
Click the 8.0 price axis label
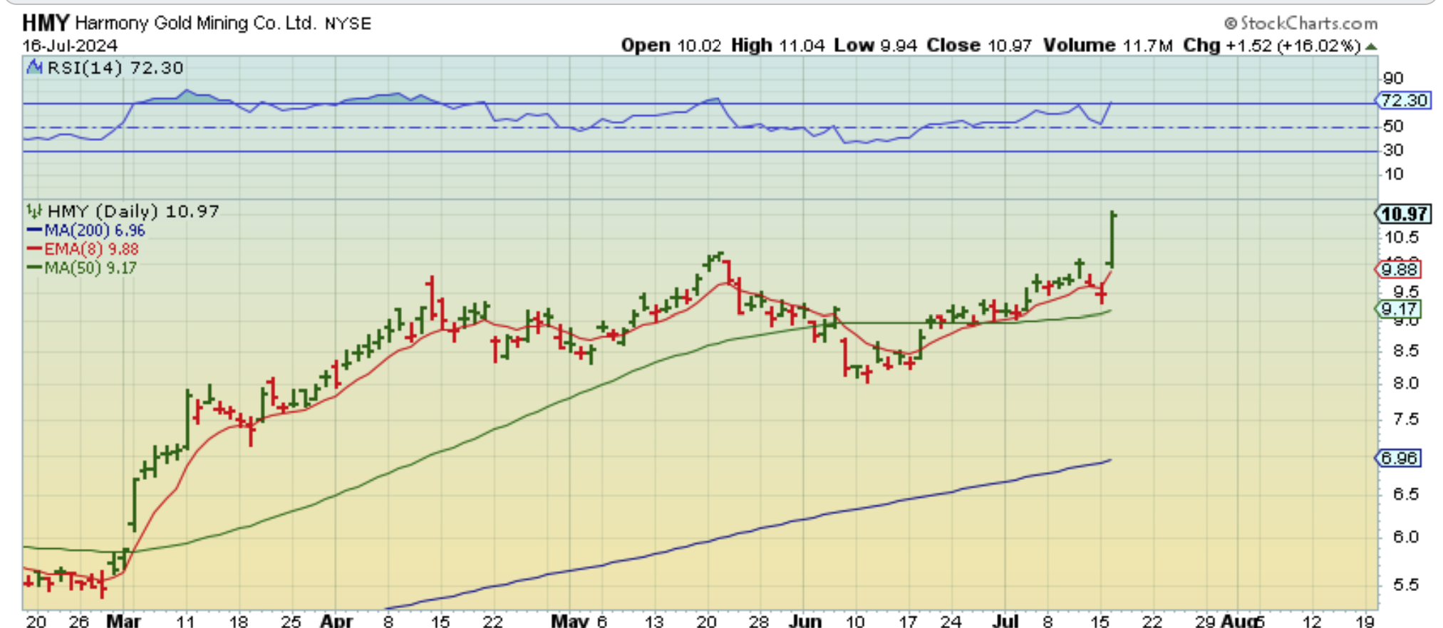click(1405, 384)
